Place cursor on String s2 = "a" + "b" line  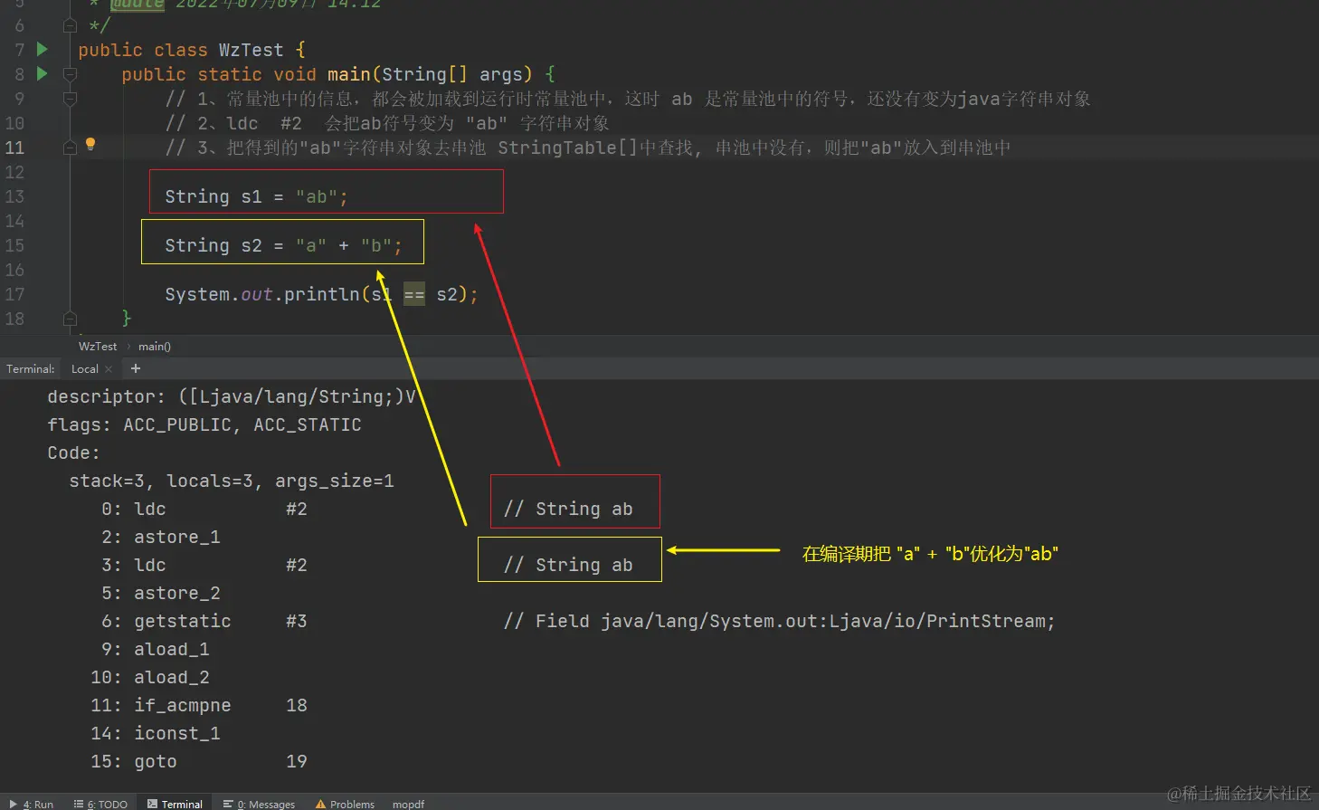tap(283, 245)
